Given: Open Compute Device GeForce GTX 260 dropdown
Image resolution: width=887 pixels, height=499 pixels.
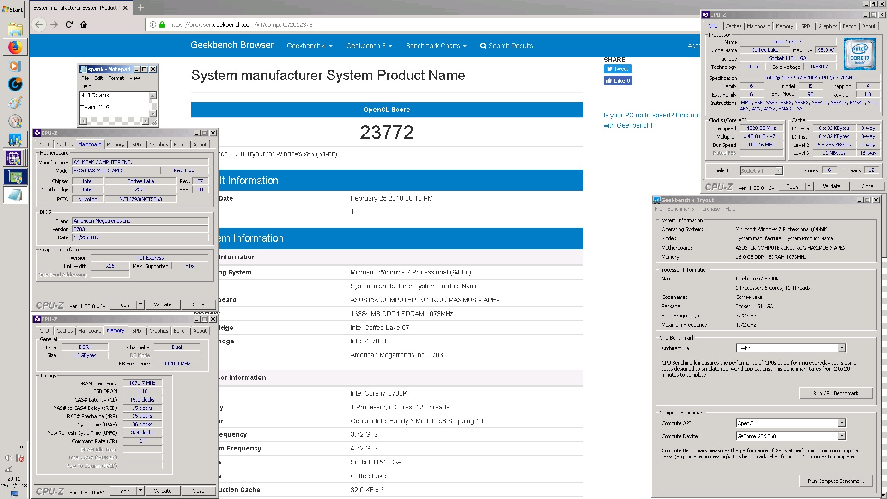Looking at the screenshot, I should point(790,436).
